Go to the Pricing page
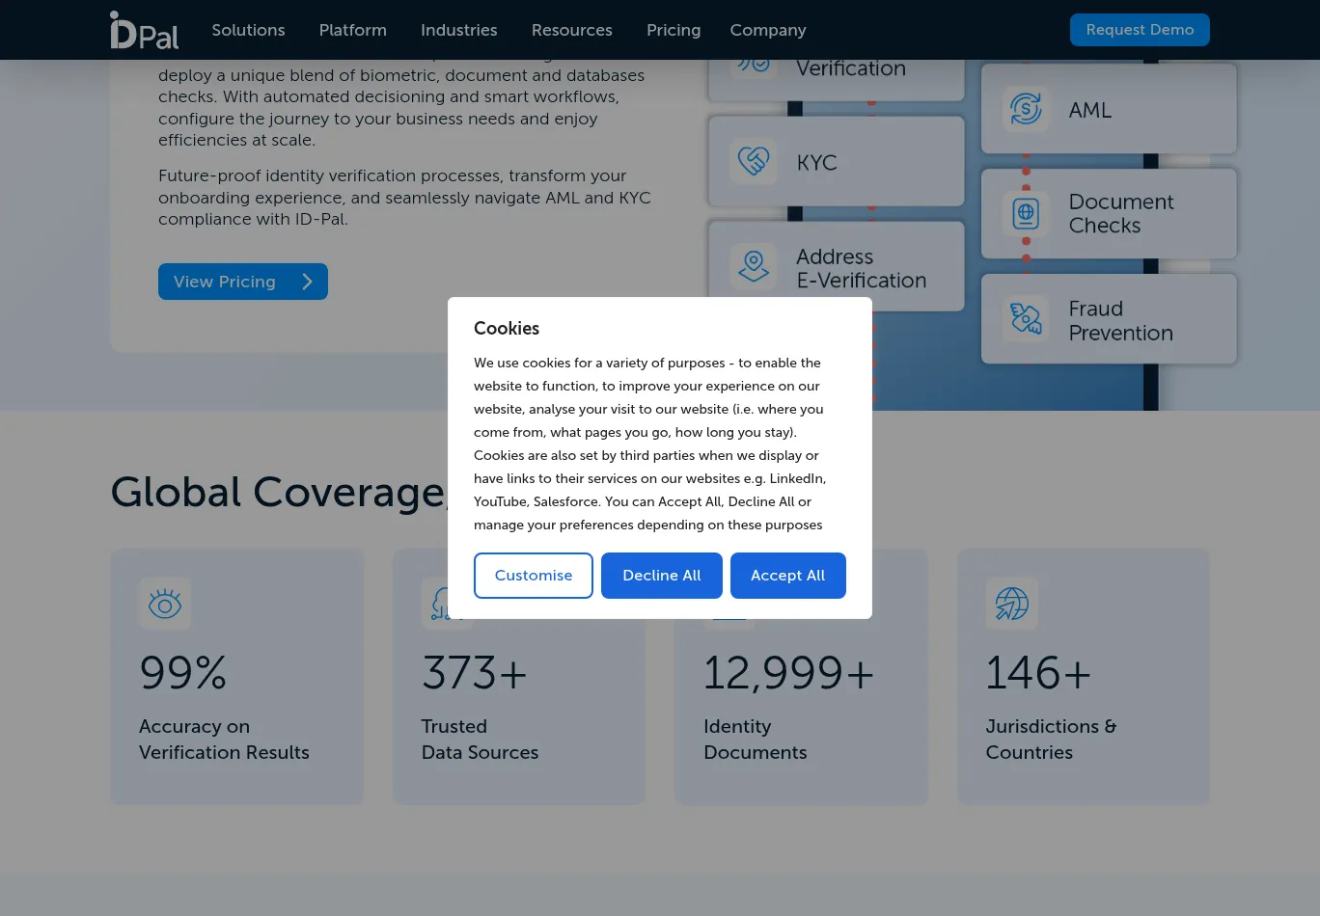This screenshot has width=1320, height=916. point(673,30)
